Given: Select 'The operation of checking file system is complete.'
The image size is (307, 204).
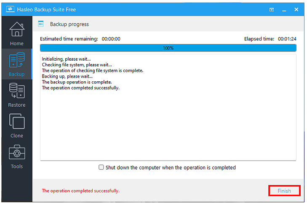Looking at the screenshot, I should coord(92,70).
